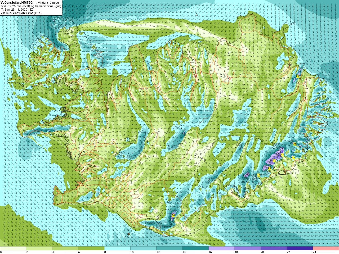Click the legend scale number 12

[158, 252]
